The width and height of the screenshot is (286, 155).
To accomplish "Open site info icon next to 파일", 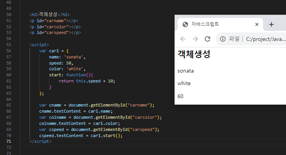I will [223, 39].
